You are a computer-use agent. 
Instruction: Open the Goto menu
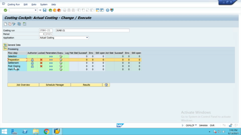(x=34, y=4)
